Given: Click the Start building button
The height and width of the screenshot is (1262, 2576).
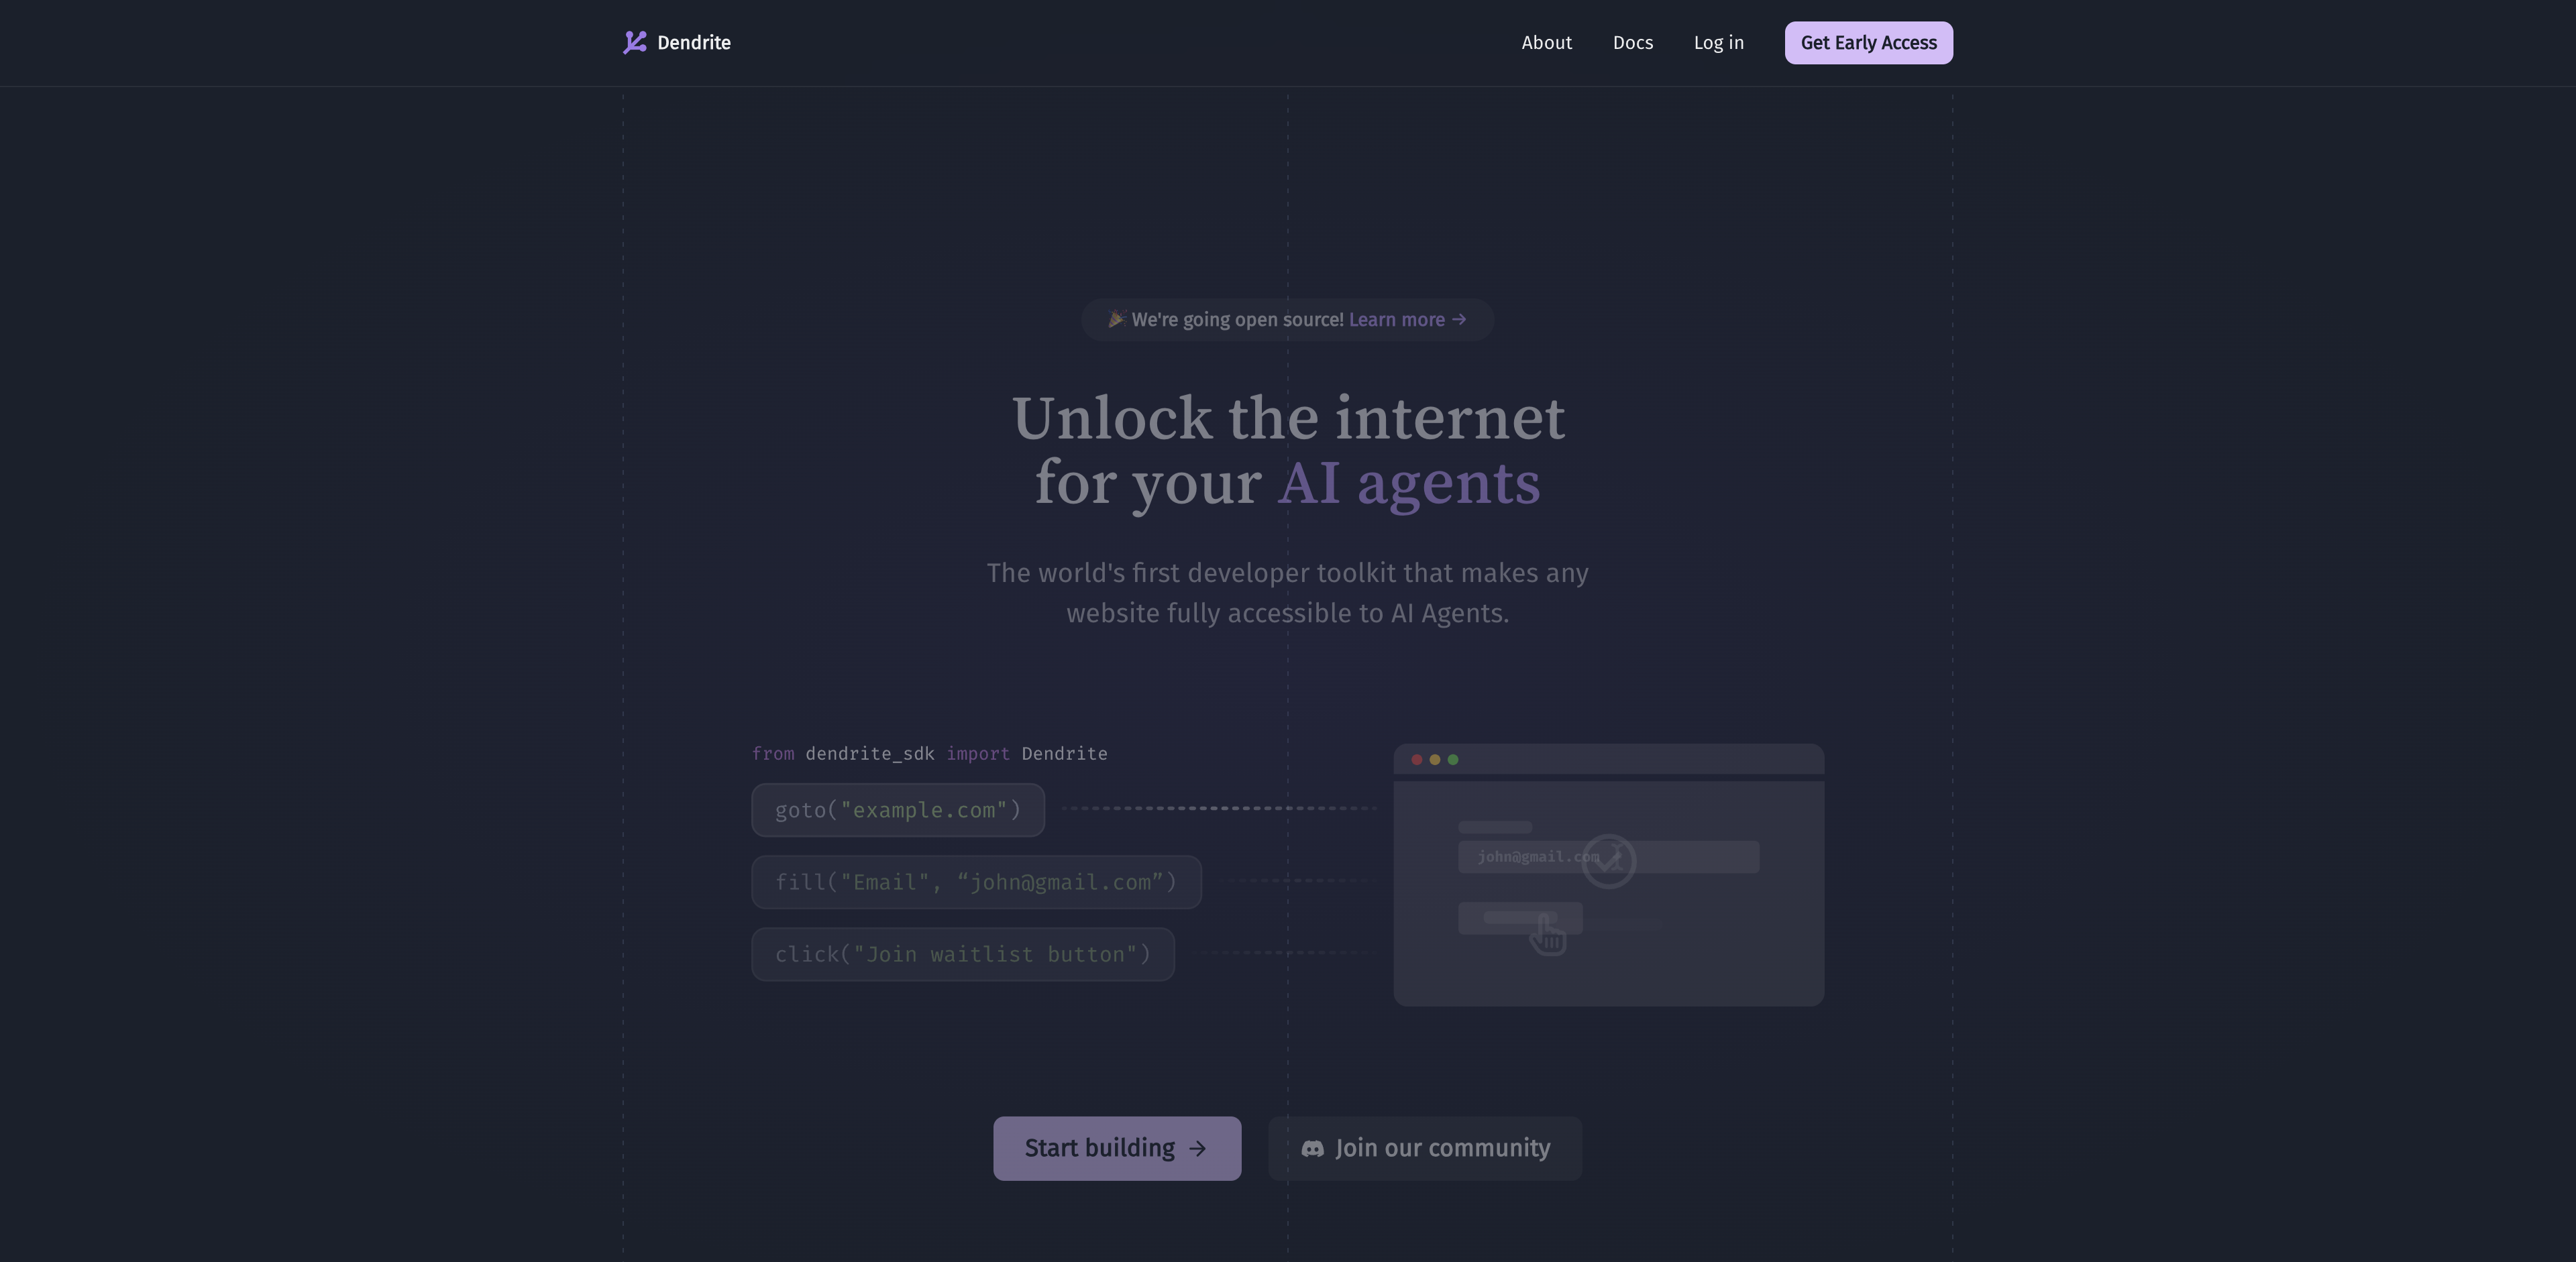Looking at the screenshot, I should pos(1116,1147).
